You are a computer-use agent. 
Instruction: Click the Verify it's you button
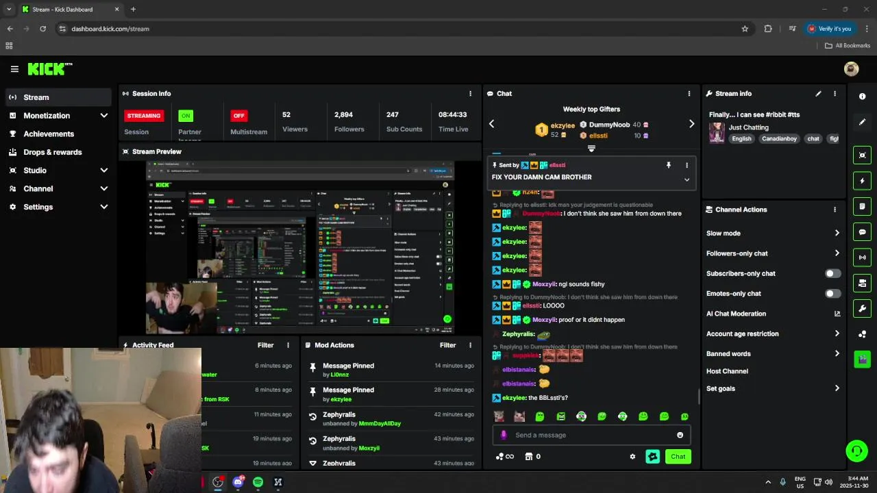pyautogui.click(x=830, y=29)
